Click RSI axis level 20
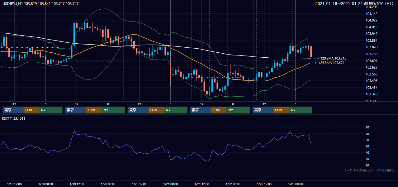The width and height of the screenshot is (398, 187). pyautogui.click(x=367, y=165)
